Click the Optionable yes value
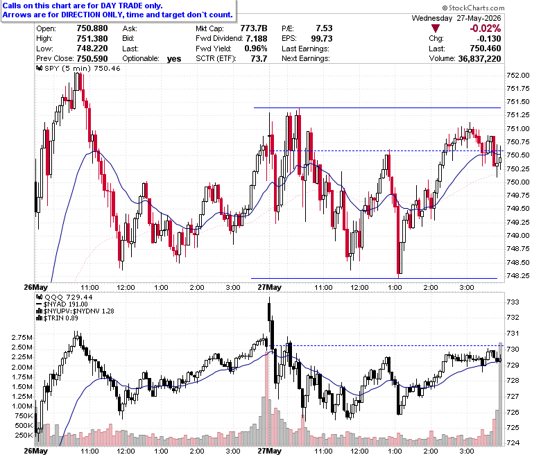The height and width of the screenshot is (457, 541). [174, 59]
